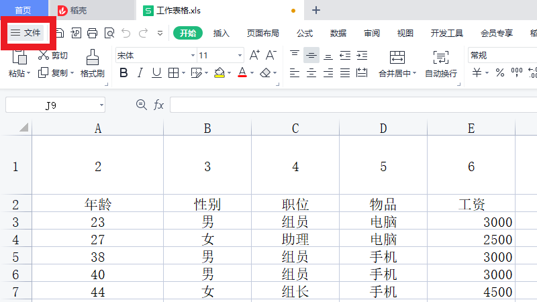Open print preview from quick access toolbar
The width and height of the screenshot is (537, 302).
point(109,33)
